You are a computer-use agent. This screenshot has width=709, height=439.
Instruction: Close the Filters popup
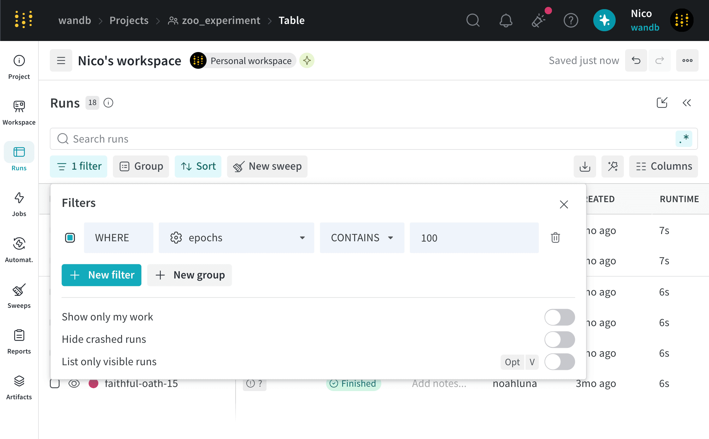click(564, 204)
